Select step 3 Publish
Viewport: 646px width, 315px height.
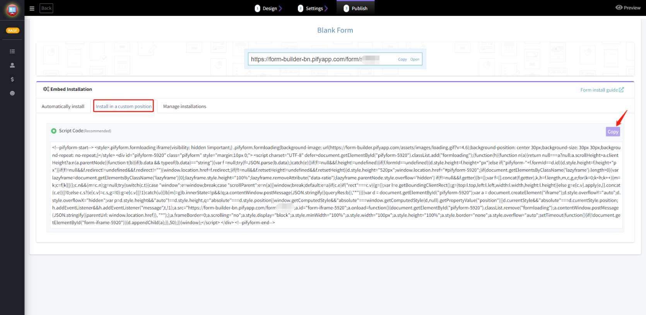tap(355, 8)
